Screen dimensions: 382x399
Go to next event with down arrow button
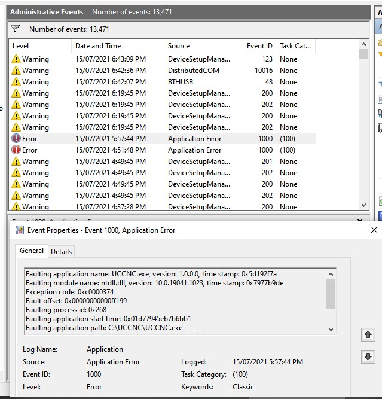pyautogui.click(x=368, y=357)
